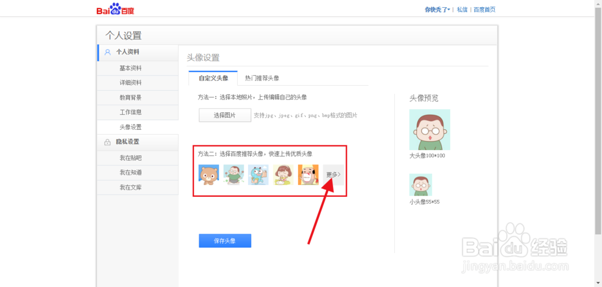Select 个人资料 sidebar section
Screen dimensions: 602x287
click(138, 52)
